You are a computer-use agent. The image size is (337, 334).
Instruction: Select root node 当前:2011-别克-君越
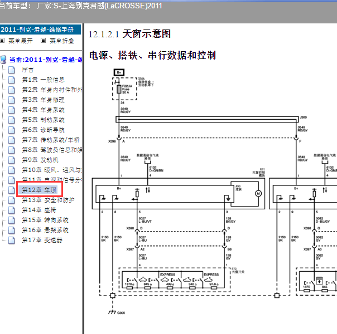click(46, 60)
